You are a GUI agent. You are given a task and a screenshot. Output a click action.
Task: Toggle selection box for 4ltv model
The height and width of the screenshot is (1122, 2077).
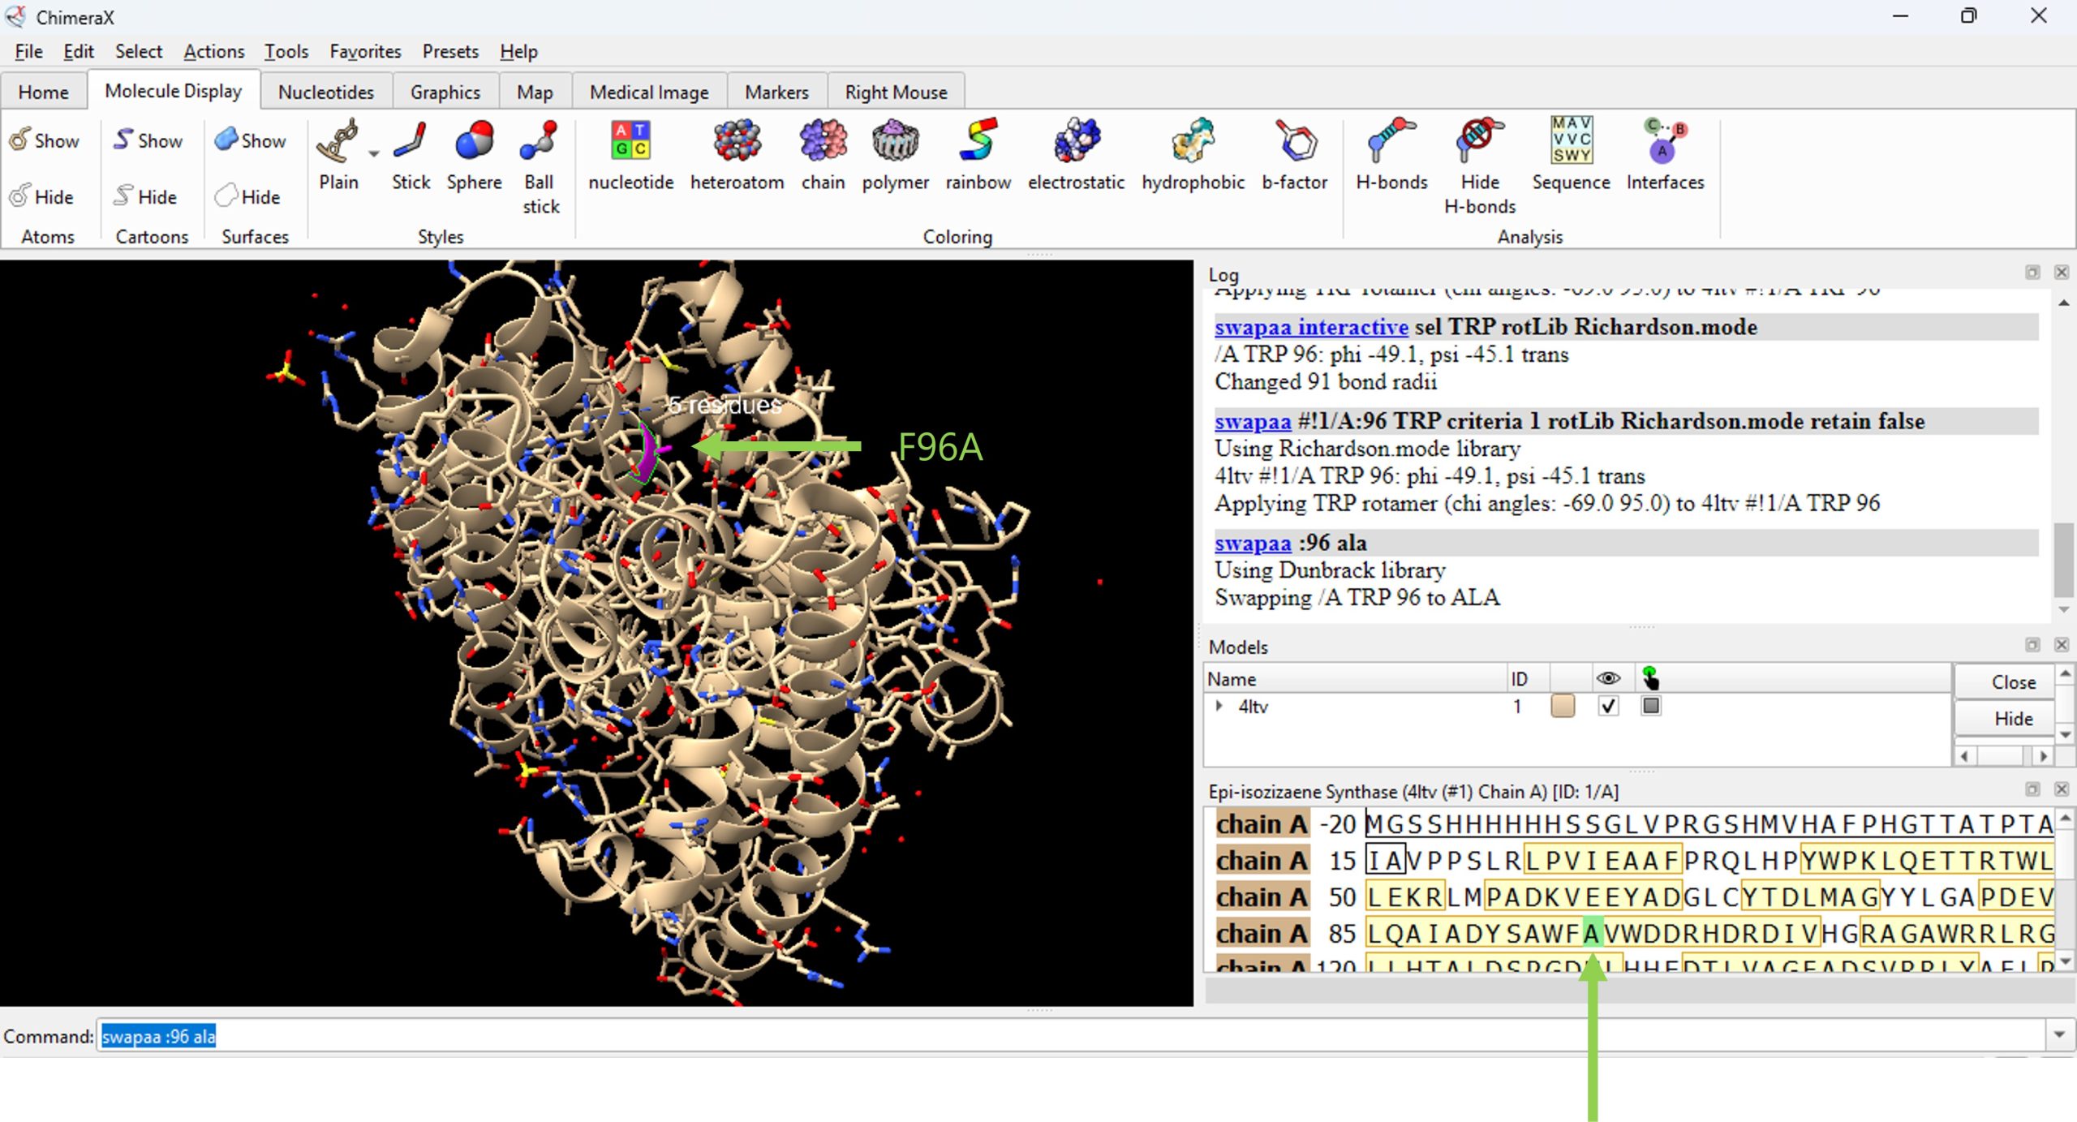coord(1650,706)
